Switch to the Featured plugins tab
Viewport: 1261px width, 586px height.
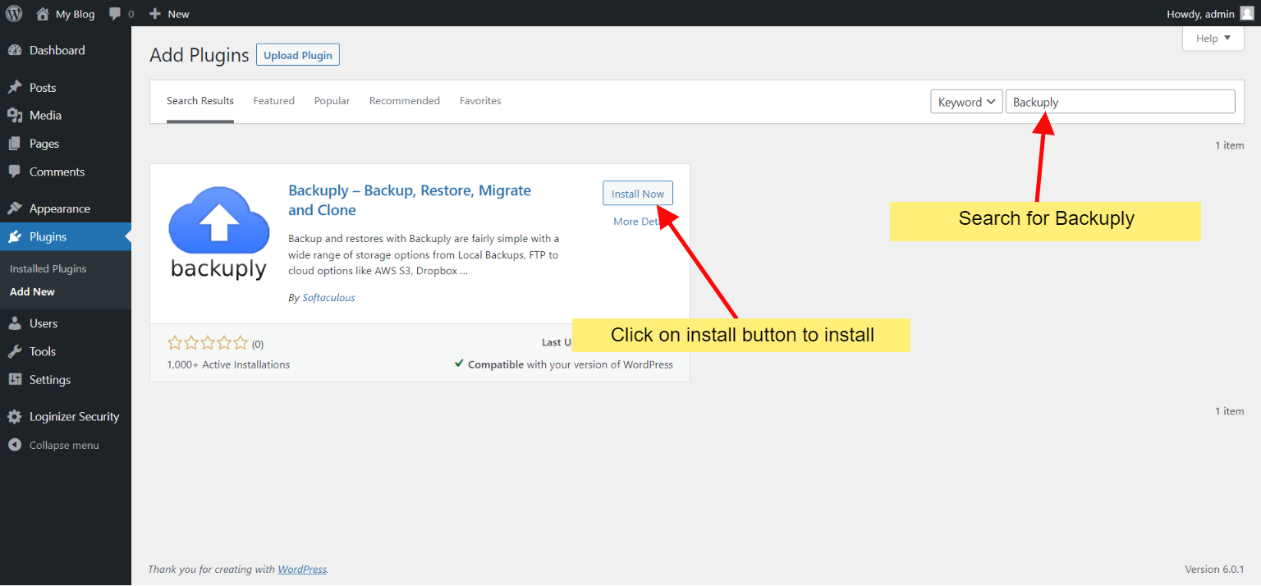pyautogui.click(x=273, y=100)
